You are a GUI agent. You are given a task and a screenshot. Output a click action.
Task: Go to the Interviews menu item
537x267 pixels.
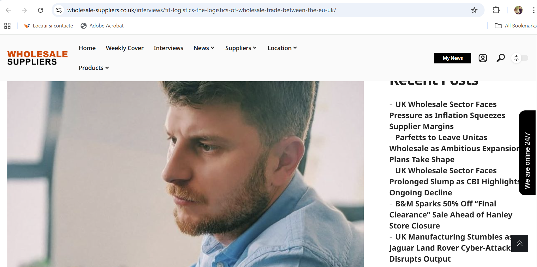(168, 48)
